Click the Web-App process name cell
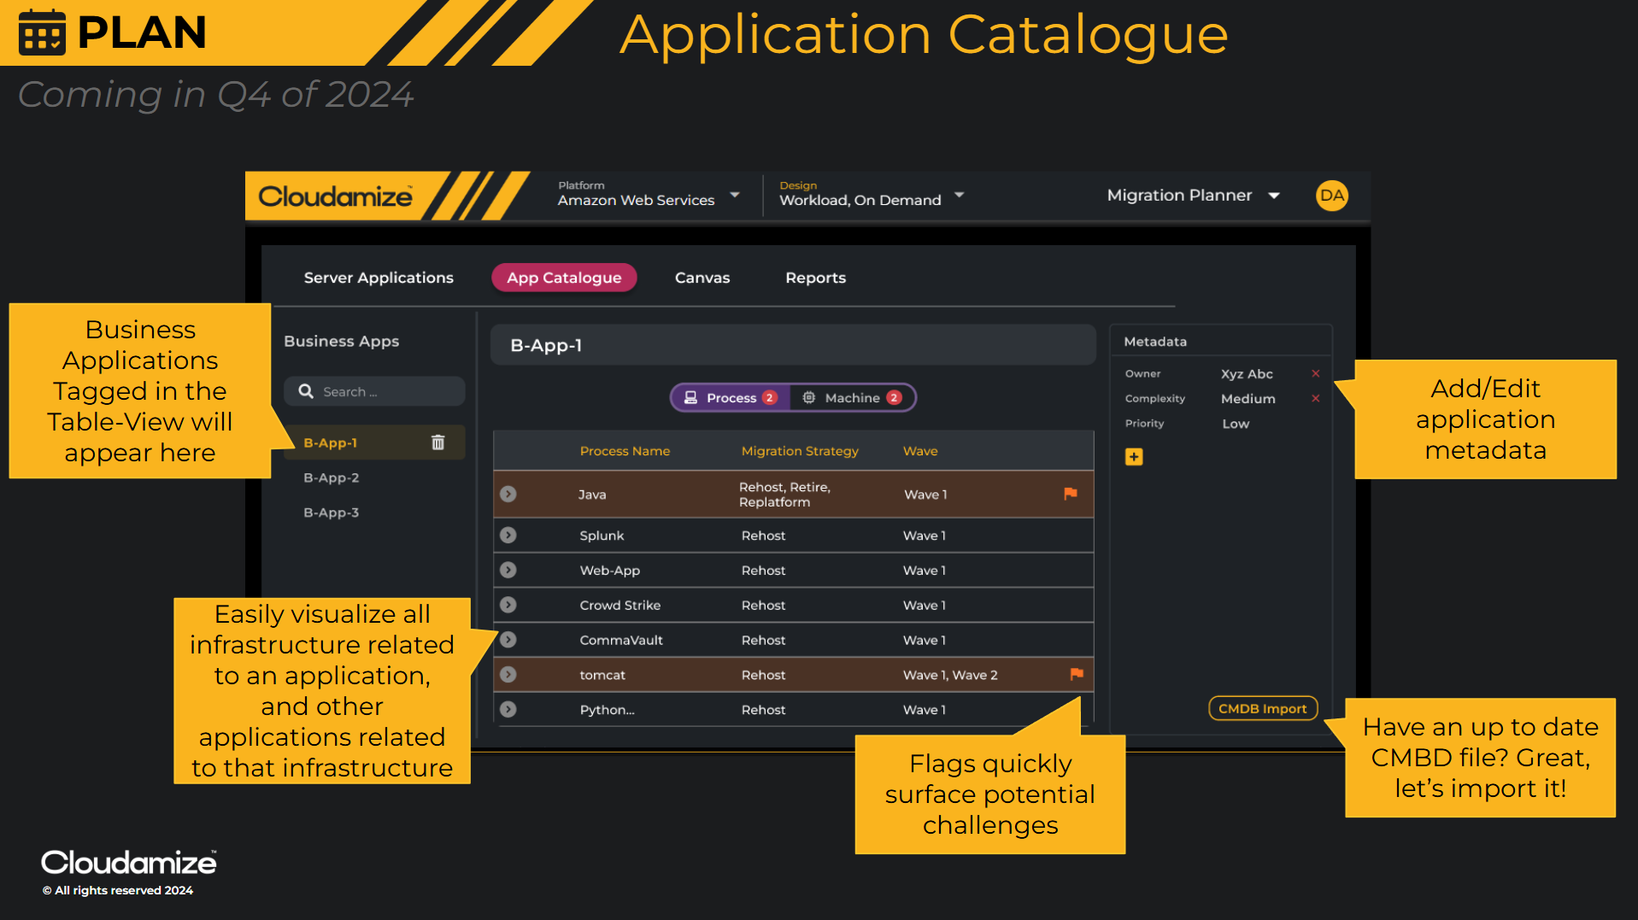Image resolution: width=1638 pixels, height=920 pixels. pos(609,571)
